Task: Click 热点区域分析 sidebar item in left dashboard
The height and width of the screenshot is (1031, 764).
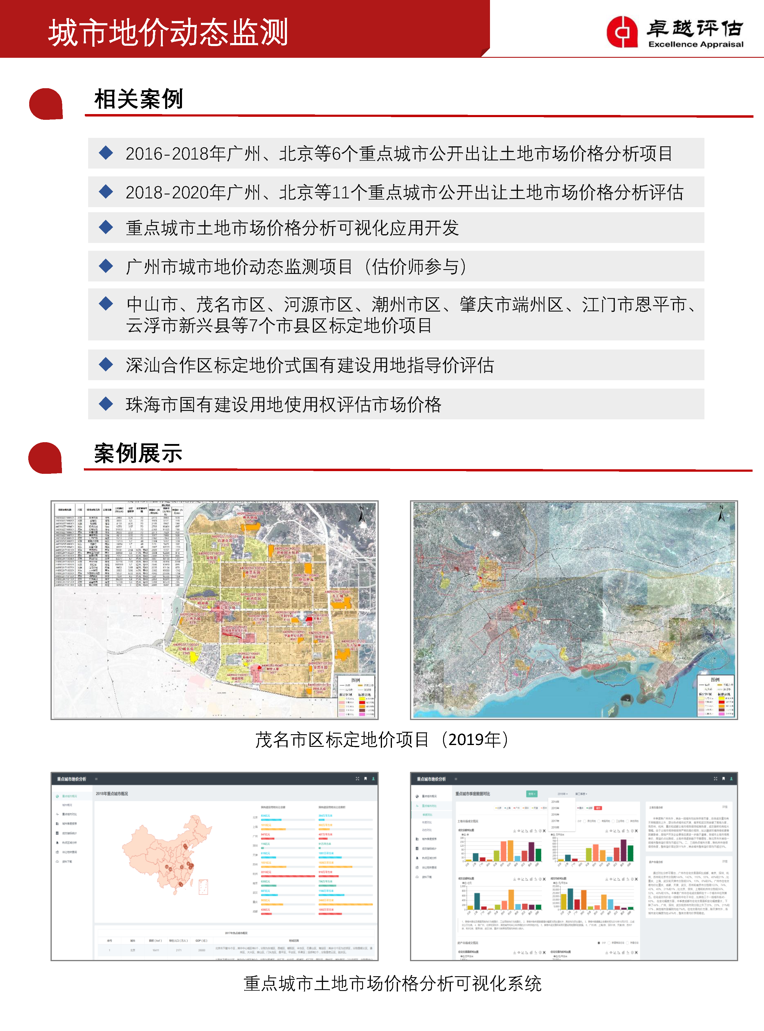Action: tap(69, 843)
